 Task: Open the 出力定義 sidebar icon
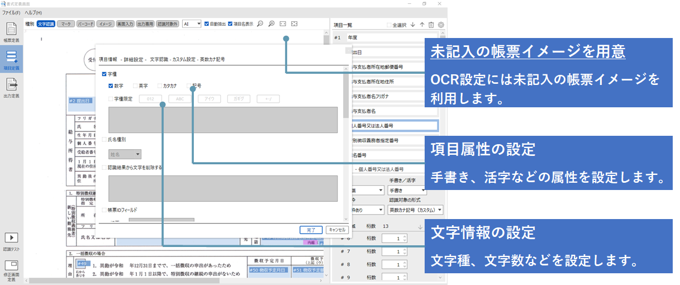(11, 87)
